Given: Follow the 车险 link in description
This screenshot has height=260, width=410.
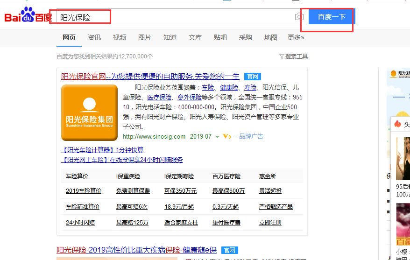Looking at the screenshot, I should [208, 88].
